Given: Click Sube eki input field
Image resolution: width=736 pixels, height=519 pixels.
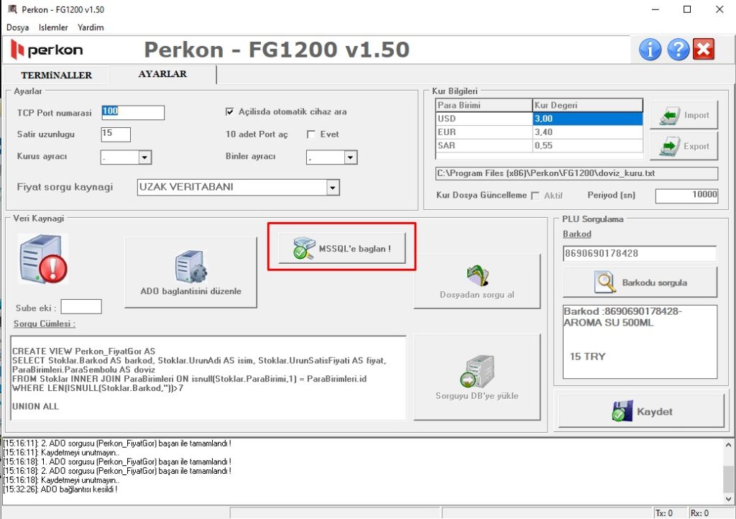Looking at the screenshot, I should [81, 307].
